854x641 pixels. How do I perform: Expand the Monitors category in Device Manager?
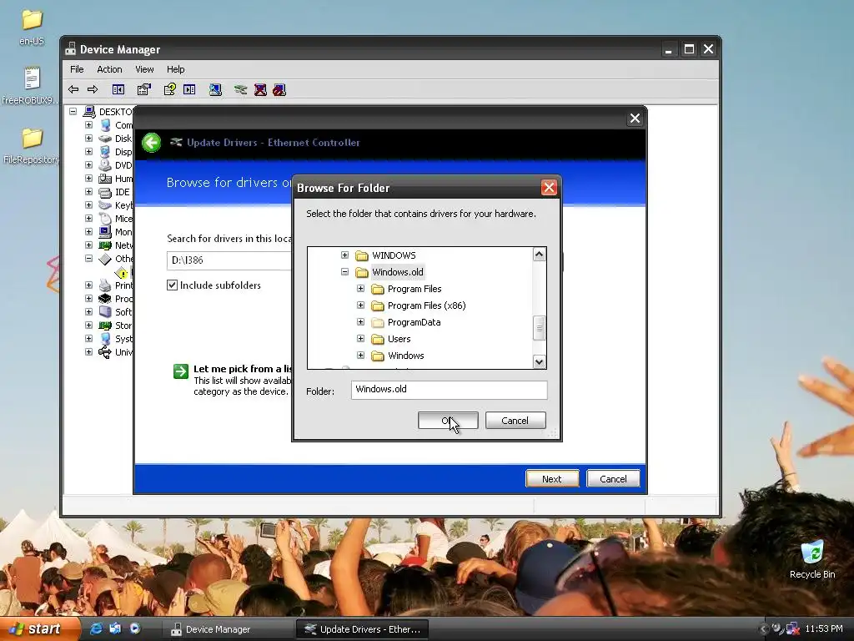(88, 232)
